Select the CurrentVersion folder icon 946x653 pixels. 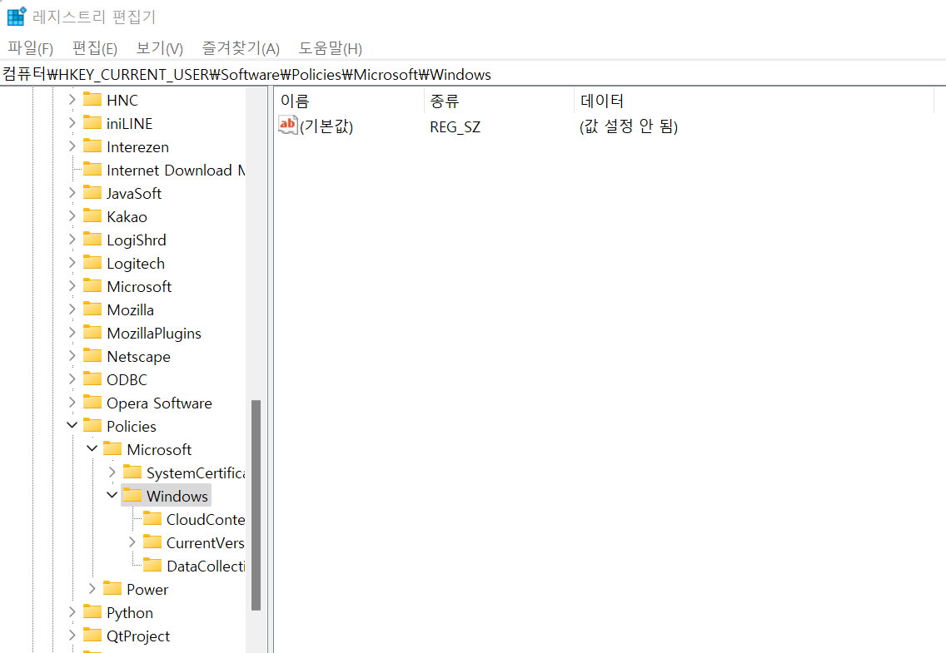pyautogui.click(x=152, y=542)
